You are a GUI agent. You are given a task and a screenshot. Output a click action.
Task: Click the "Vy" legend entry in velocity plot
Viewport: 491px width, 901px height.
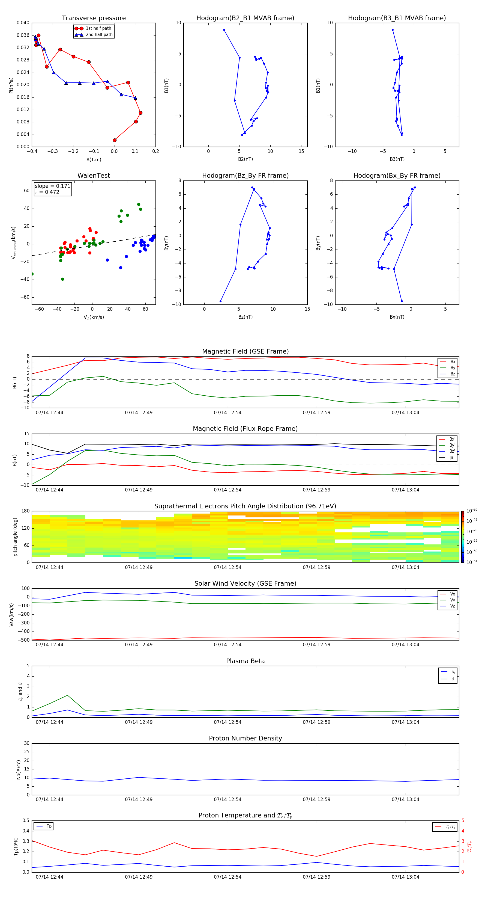pos(448,600)
